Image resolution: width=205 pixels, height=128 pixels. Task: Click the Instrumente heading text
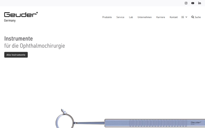tap(18, 39)
